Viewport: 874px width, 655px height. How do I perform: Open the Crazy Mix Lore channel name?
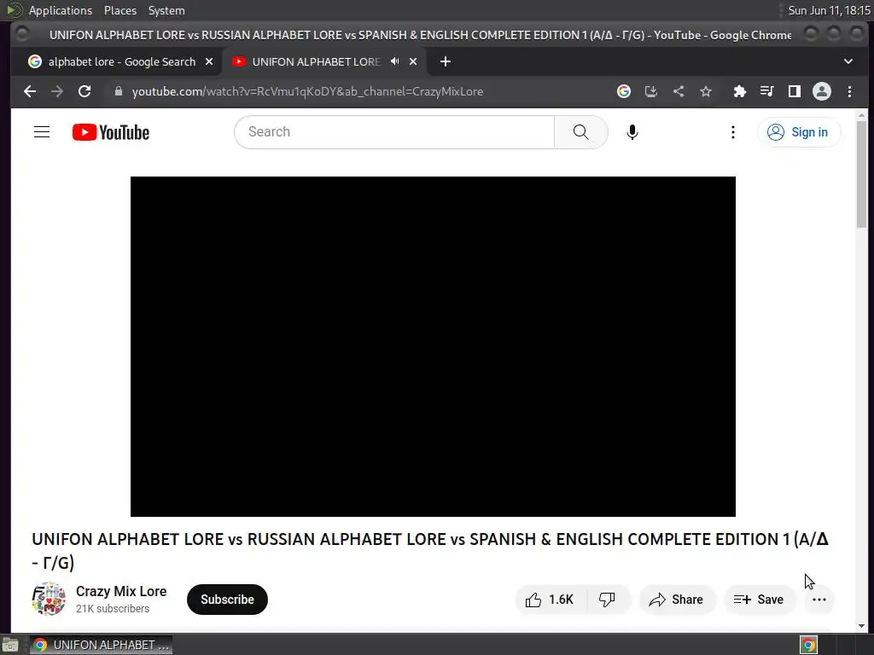121,592
